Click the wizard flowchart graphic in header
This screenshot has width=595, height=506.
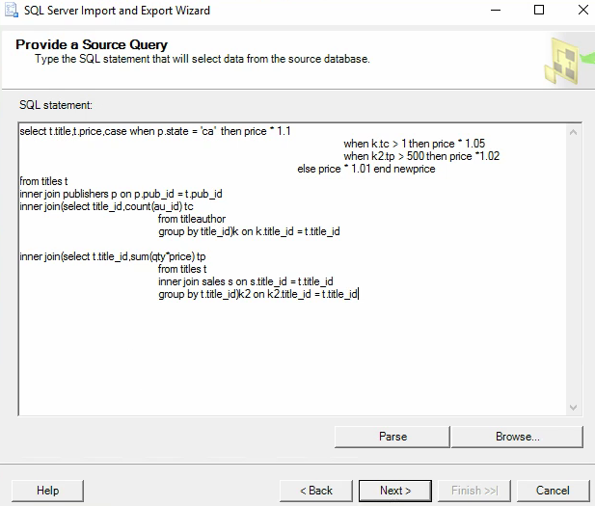(567, 61)
